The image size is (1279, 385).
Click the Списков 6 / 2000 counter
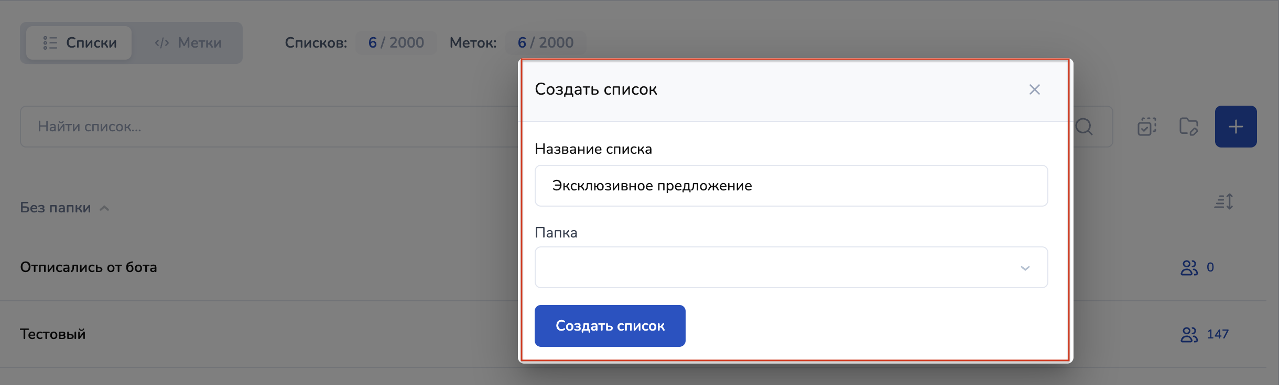396,43
